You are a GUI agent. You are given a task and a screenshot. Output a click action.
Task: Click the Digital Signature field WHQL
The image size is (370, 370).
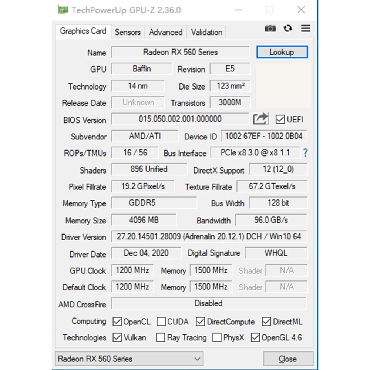pyautogui.click(x=276, y=253)
